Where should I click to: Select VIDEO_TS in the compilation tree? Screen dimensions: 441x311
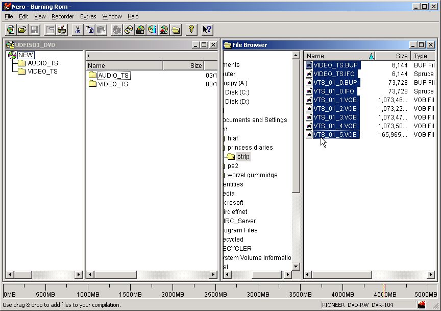[x=43, y=71]
